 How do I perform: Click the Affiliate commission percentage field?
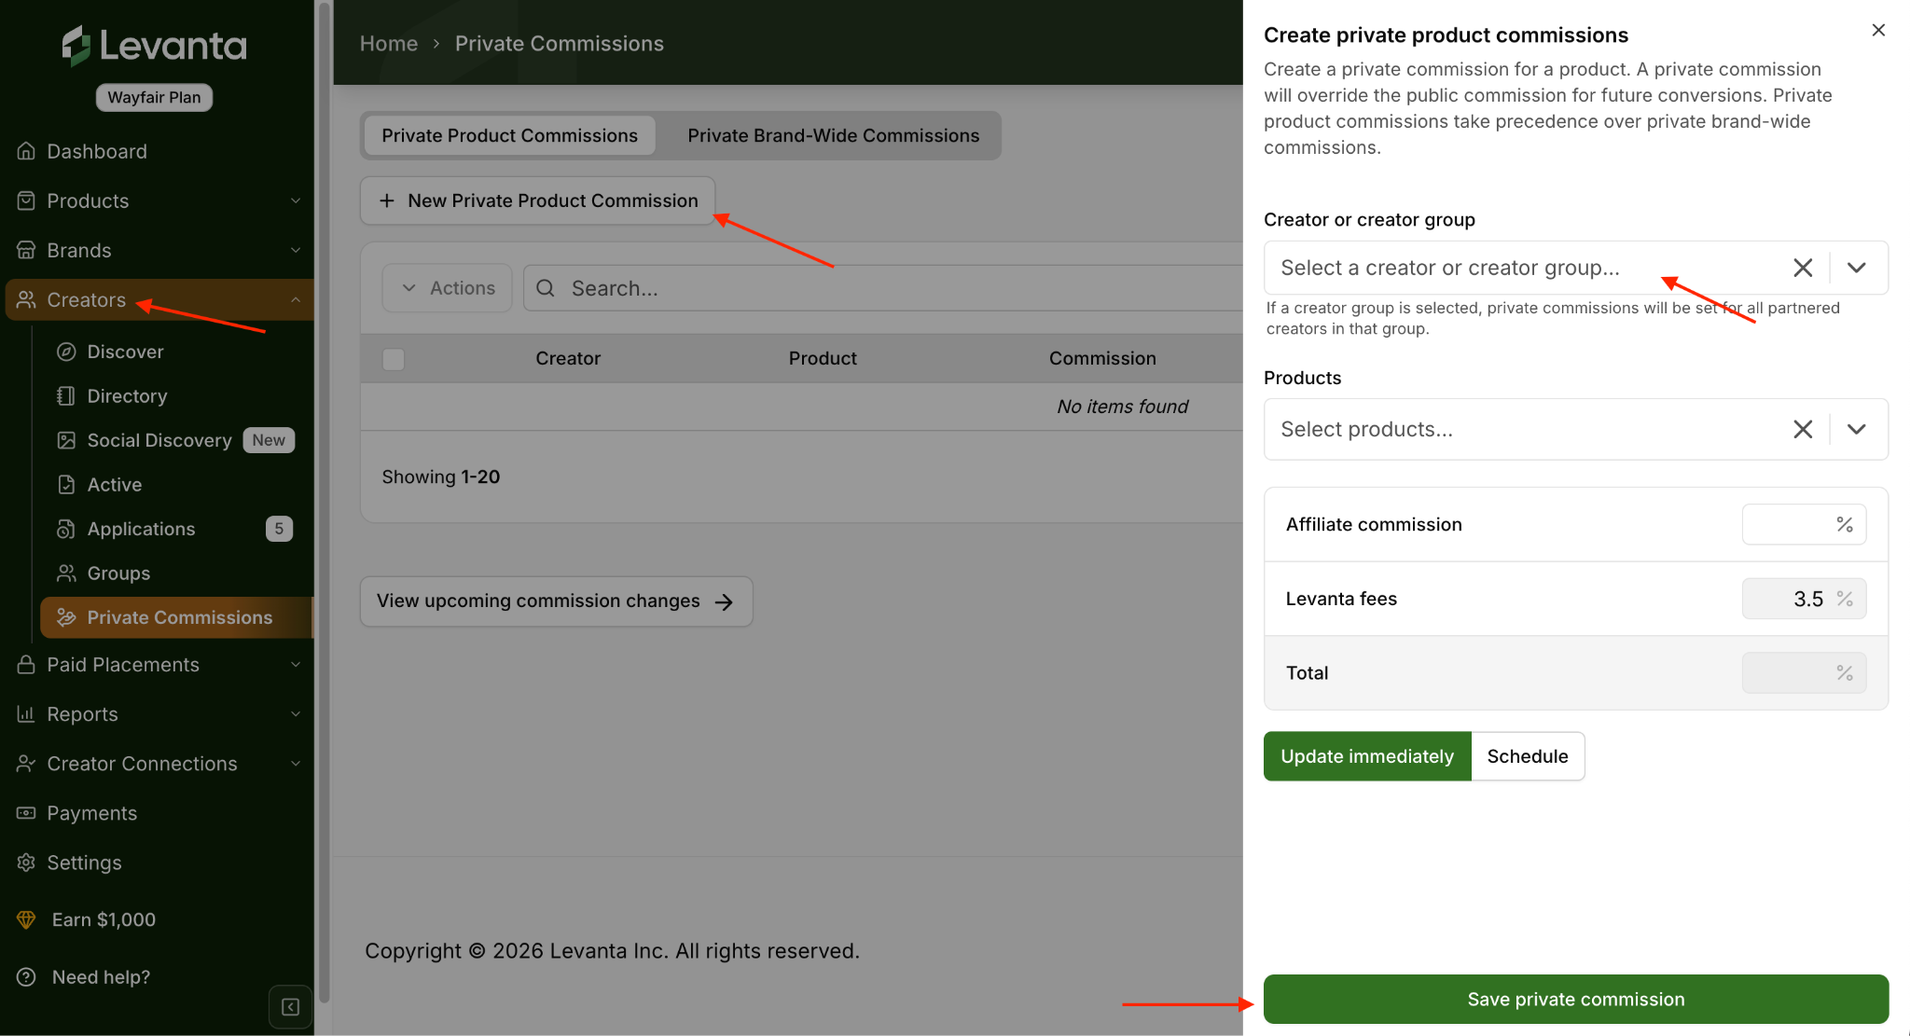[1804, 524]
